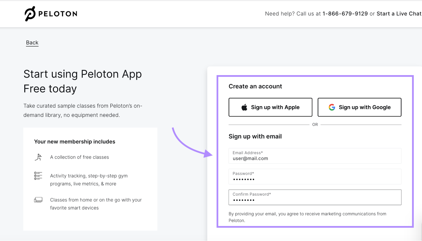Viewport: 422px width, 241px height.
Task: Select the Sign up with Apple button
Action: (x=270, y=107)
